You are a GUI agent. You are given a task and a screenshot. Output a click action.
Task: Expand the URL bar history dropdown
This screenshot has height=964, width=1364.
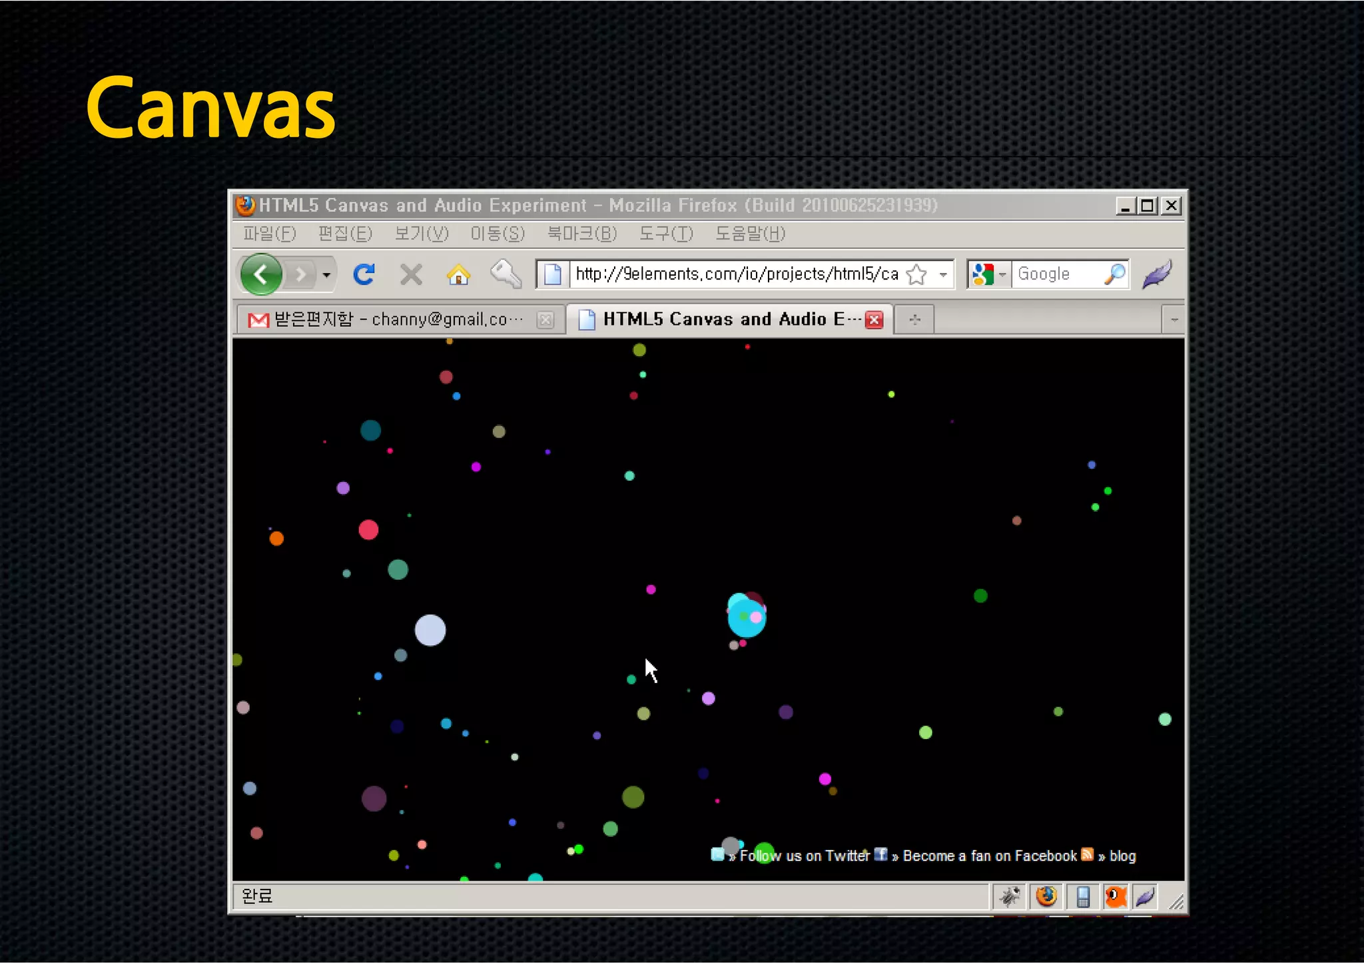click(943, 274)
